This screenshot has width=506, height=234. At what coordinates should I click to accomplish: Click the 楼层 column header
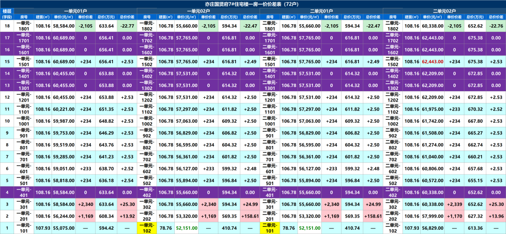(x=7, y=11)
